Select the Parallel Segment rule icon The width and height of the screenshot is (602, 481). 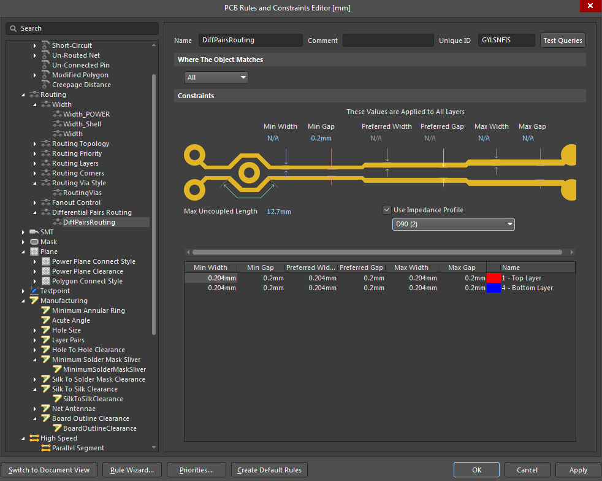[45, 448]
